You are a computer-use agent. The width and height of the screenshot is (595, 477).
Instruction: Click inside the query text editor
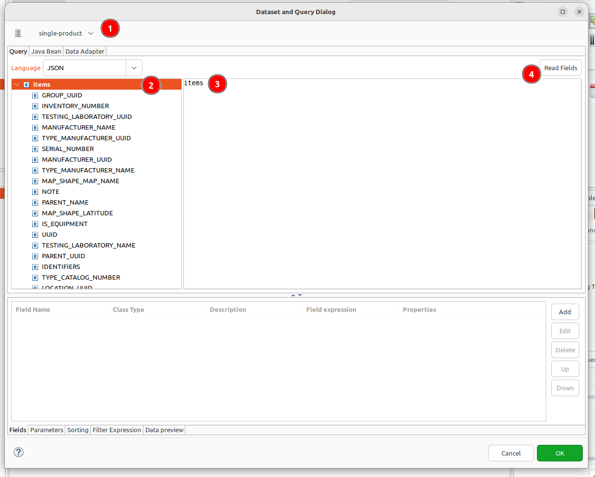[x=380, y=185]
